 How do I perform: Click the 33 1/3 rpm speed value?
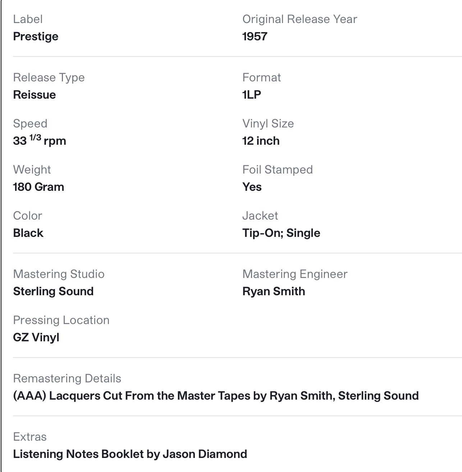point(40,140)
